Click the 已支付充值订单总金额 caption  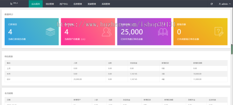(x=132, y=39)
